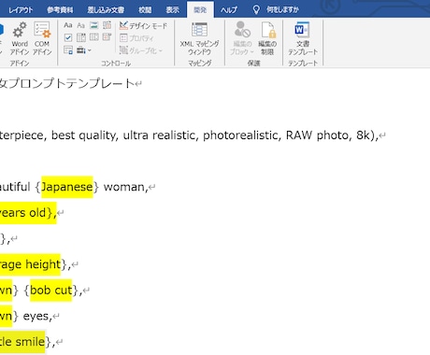This screenshot has height=355, width=430.
Task: Click the heading プロンプトテンプレート
Action: click(71, 83)
